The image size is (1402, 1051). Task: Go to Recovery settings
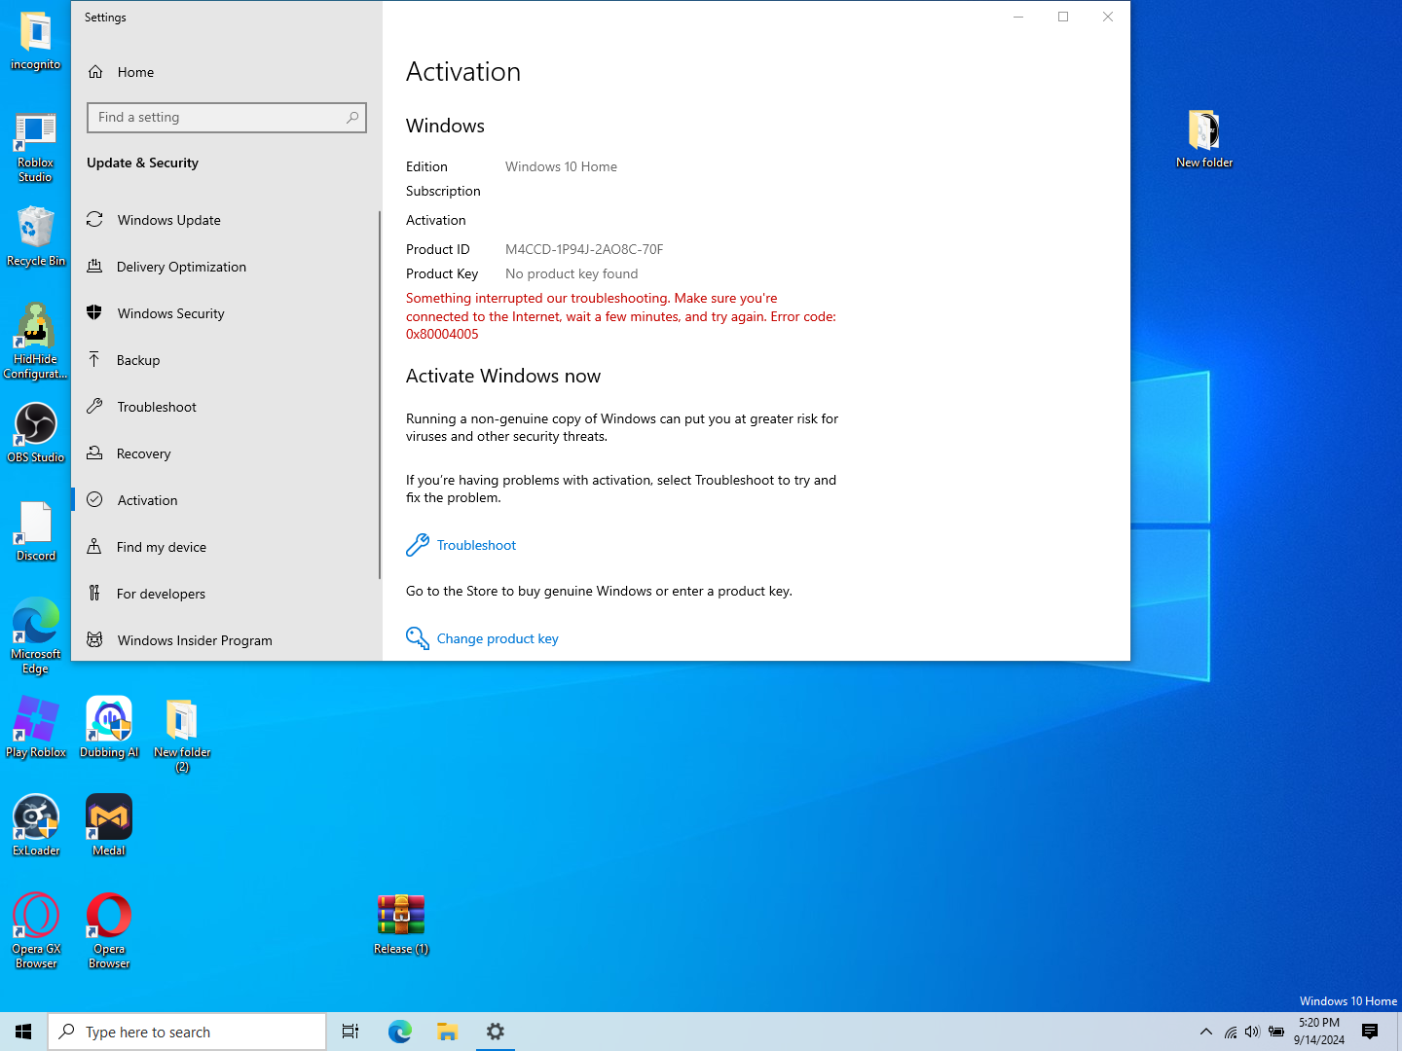point(143,453)
